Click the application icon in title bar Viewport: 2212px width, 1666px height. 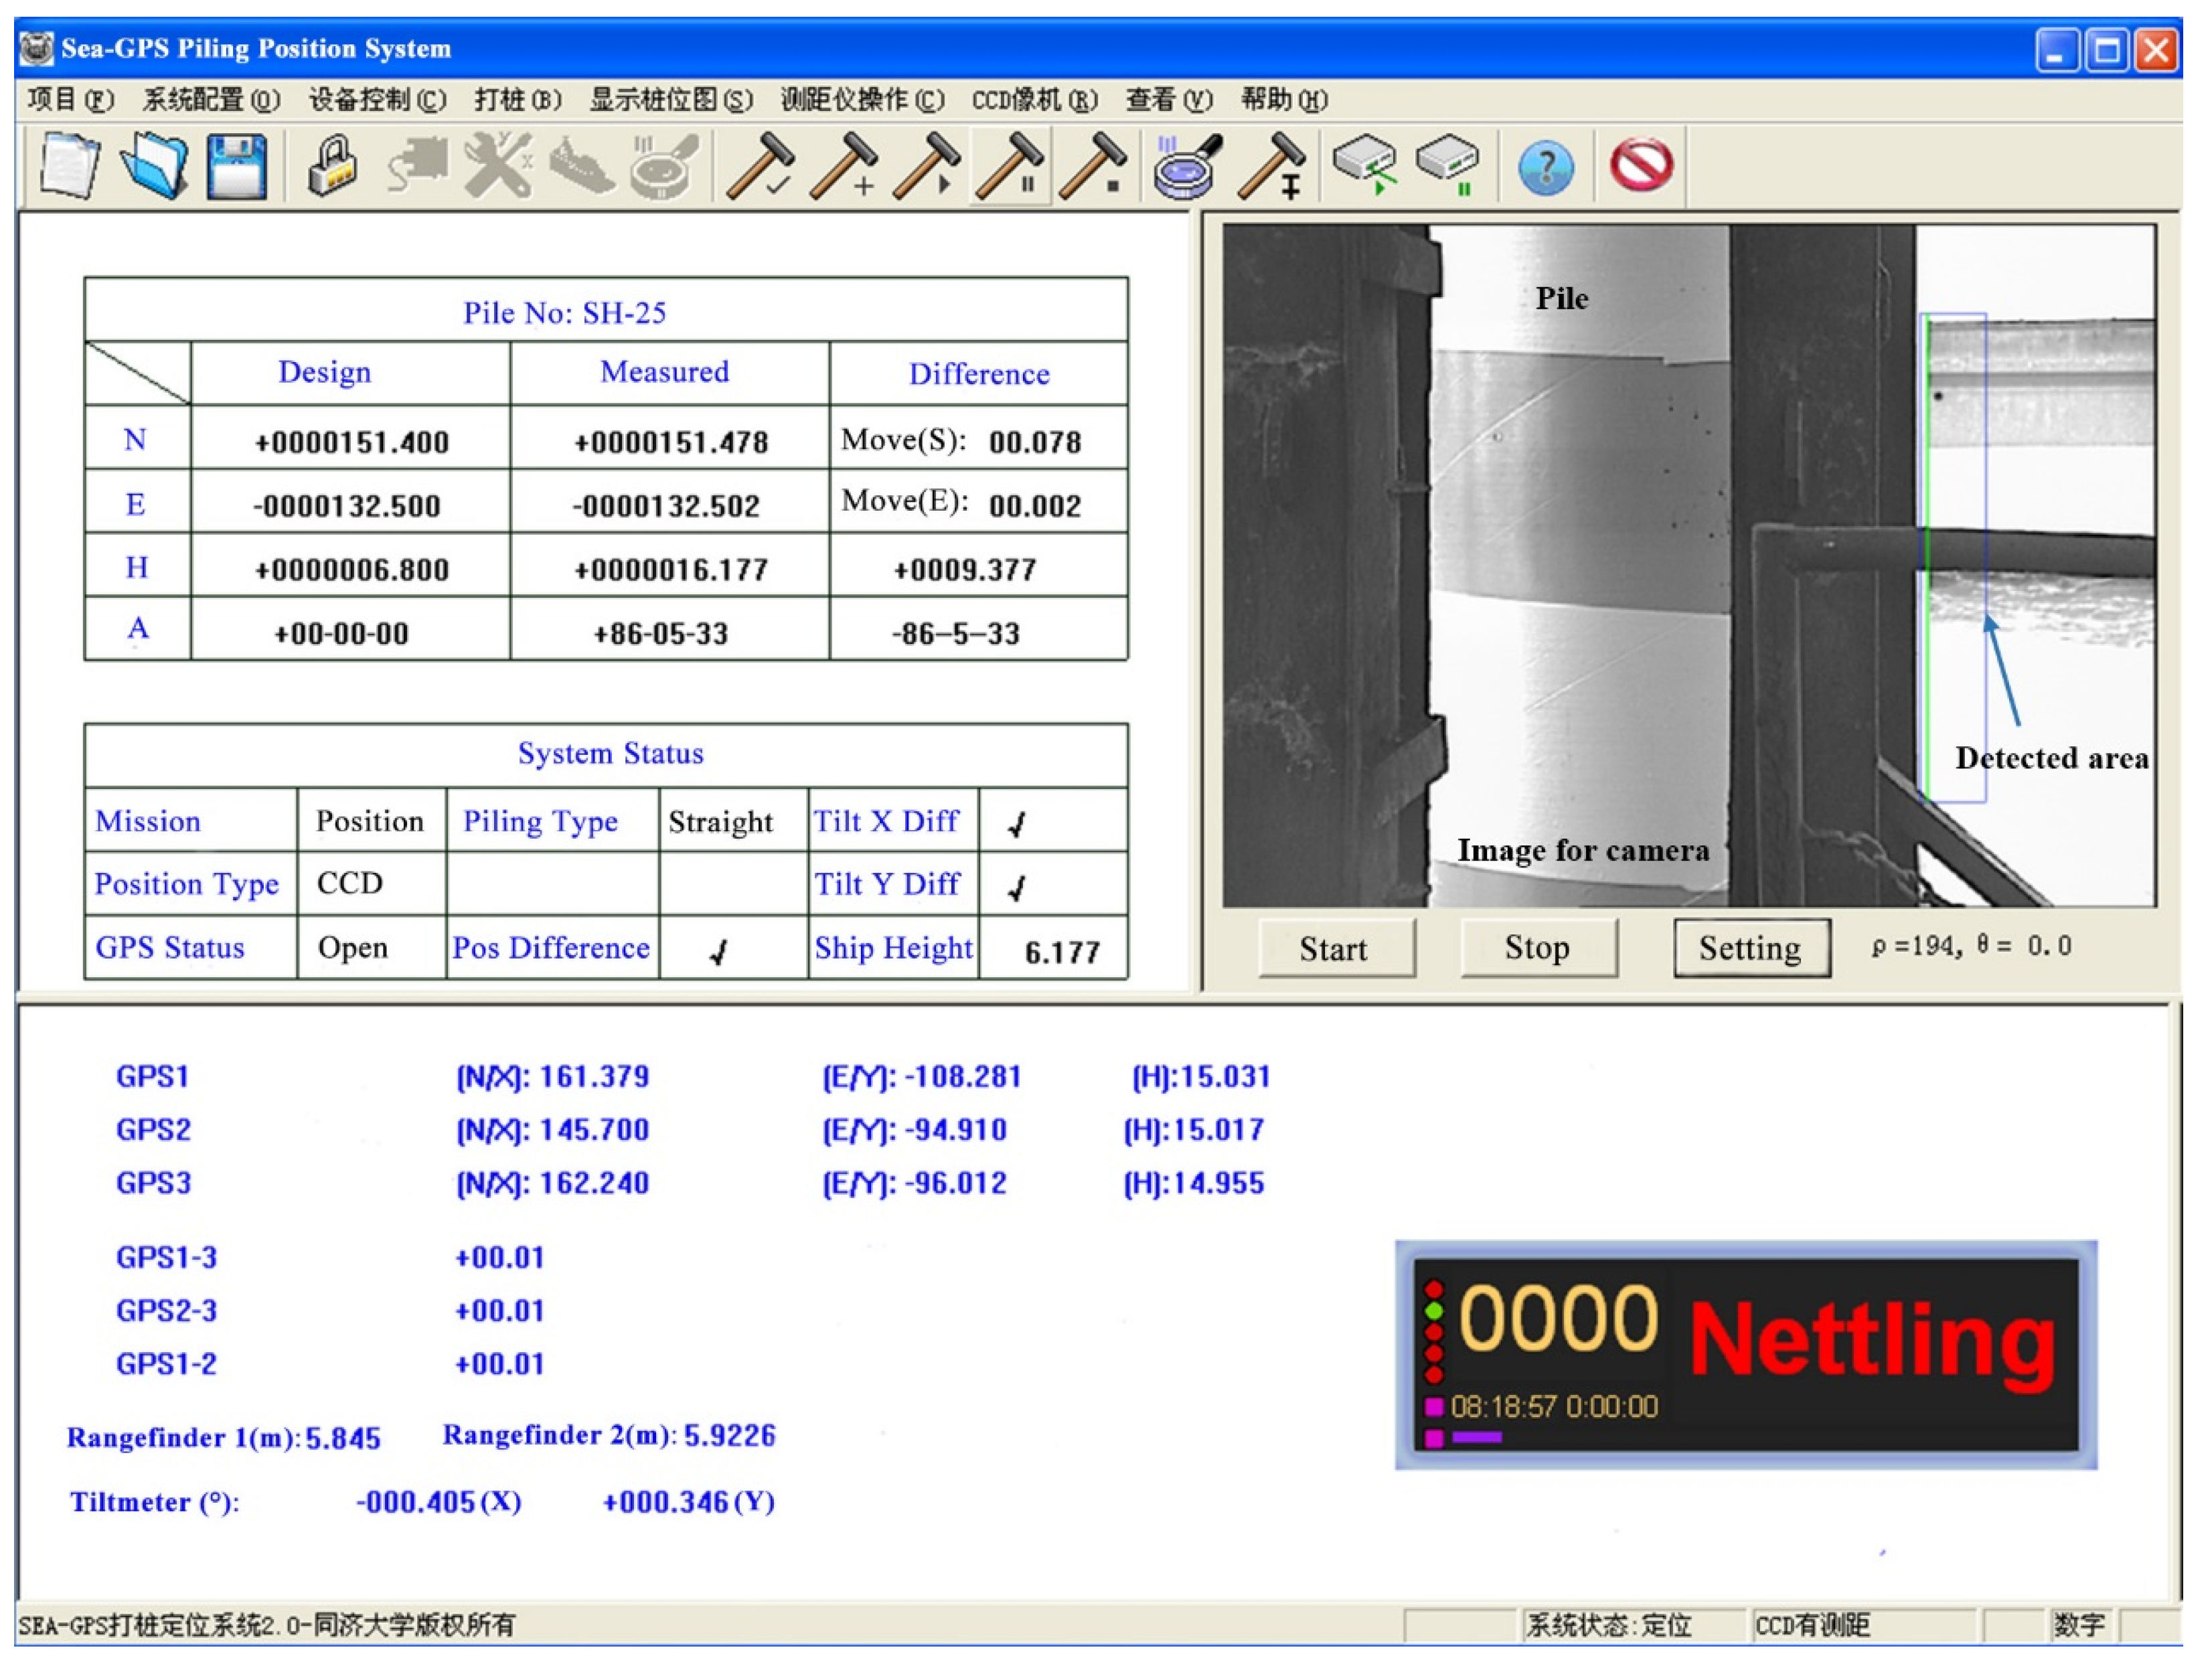click(36, 48)
